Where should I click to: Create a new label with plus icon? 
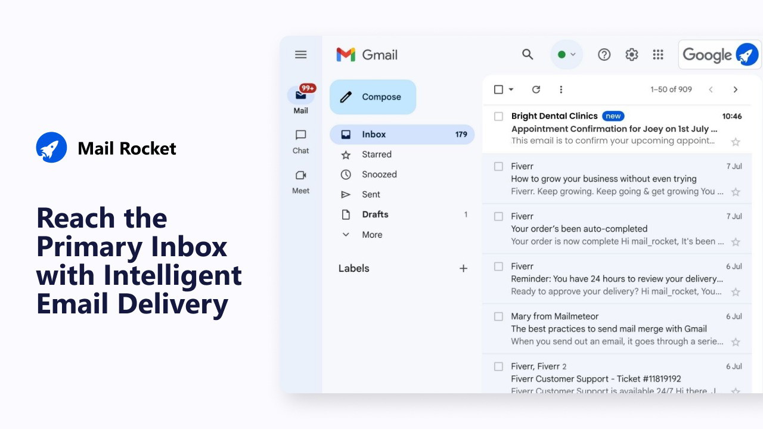(x=464, y=268)
